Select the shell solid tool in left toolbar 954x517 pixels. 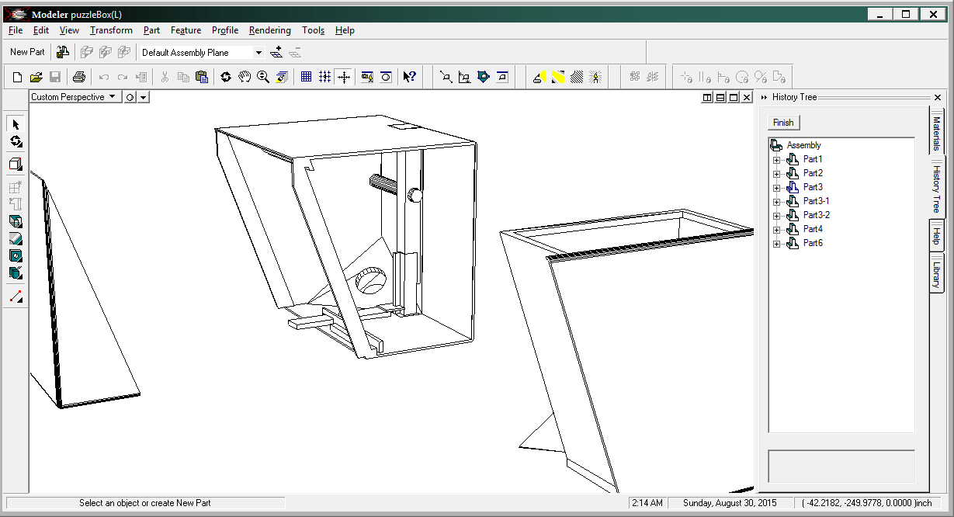(16, 222)
